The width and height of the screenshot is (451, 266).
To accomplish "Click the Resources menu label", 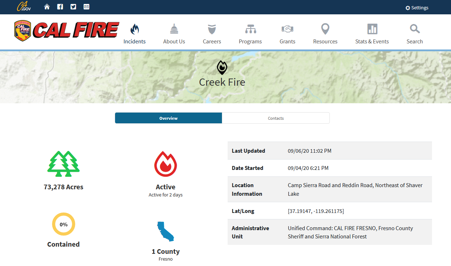I will [325, 42].
